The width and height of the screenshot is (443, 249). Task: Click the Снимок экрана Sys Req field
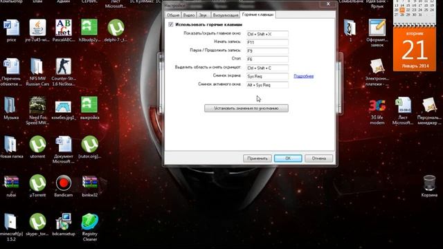[267, 77]
